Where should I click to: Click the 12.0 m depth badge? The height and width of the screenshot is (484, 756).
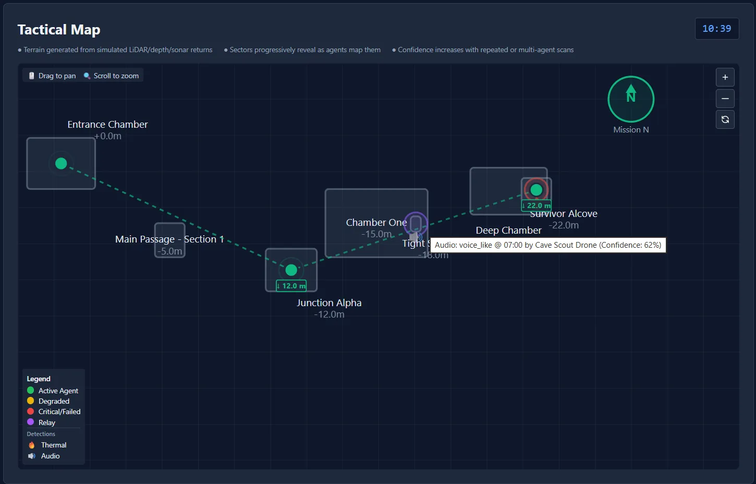coord(291,286)
